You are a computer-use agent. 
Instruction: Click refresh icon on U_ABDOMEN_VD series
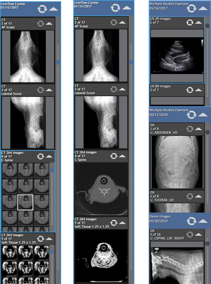pyautogui.click(x=190, y=129)
